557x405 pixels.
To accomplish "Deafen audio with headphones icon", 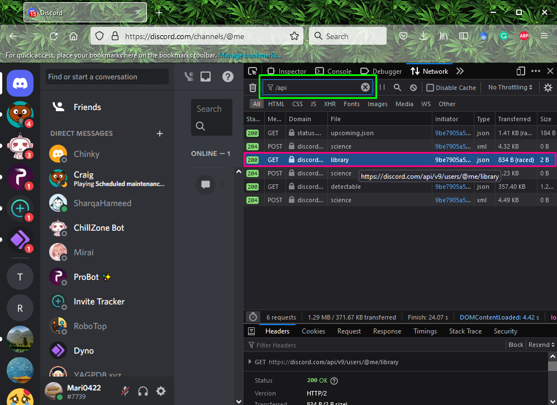I will 143,391.
